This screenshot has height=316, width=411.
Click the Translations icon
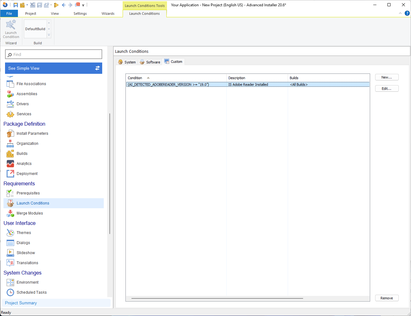point(10,263)
